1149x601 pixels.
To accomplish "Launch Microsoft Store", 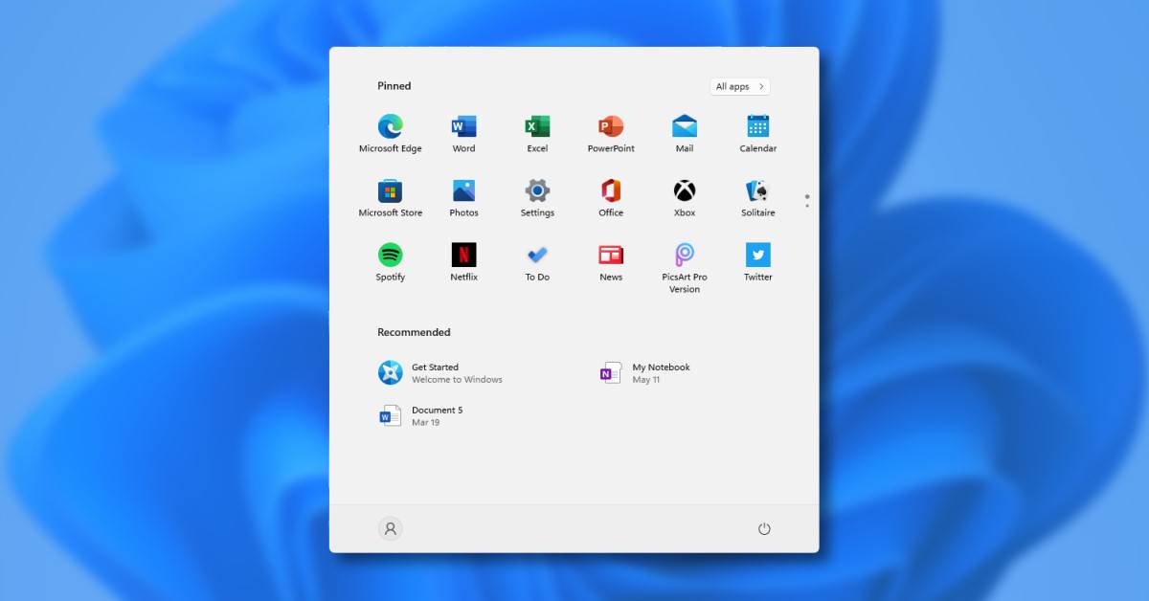I will point(390,191).
